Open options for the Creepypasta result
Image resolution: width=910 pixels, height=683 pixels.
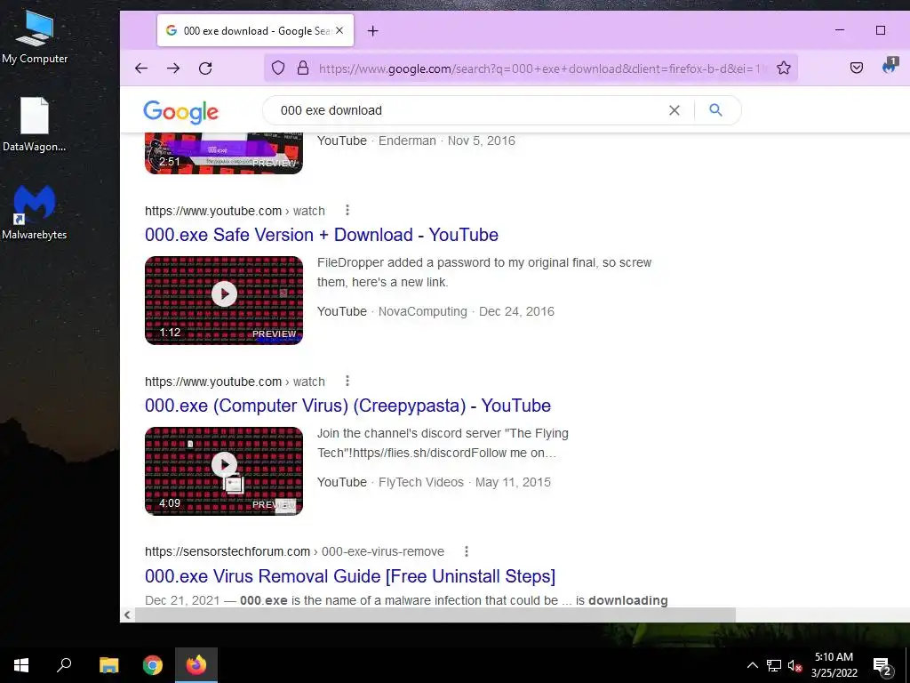pyautogui.click(x=347, y=381)
